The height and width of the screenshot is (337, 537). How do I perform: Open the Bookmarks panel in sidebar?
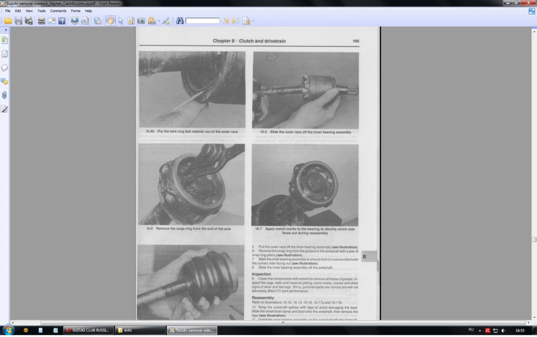click(5, 40)
